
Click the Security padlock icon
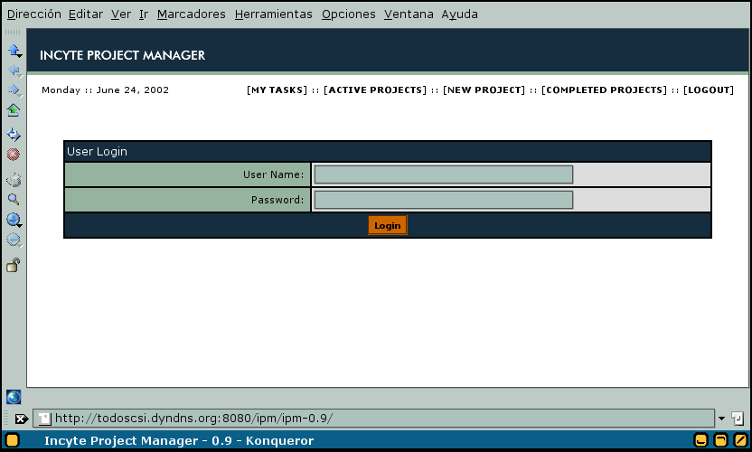[x=14, y=265]
